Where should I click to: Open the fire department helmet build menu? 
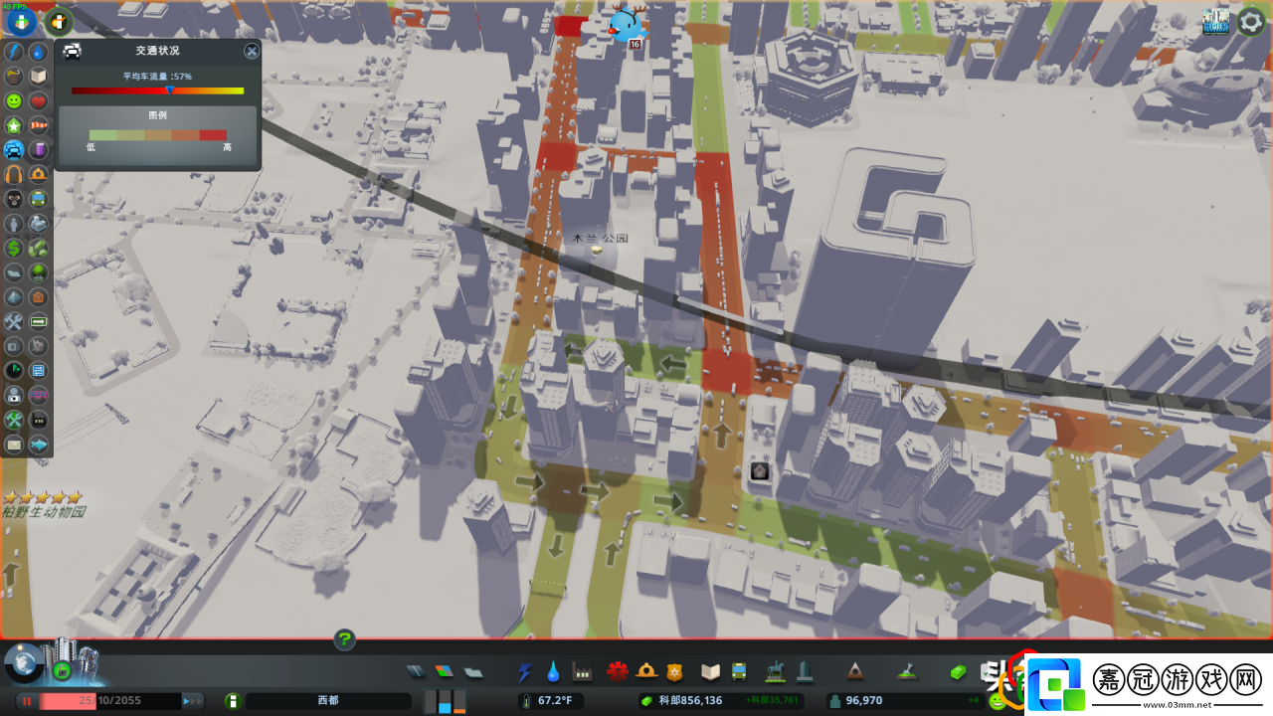click(x=646, y=672)
